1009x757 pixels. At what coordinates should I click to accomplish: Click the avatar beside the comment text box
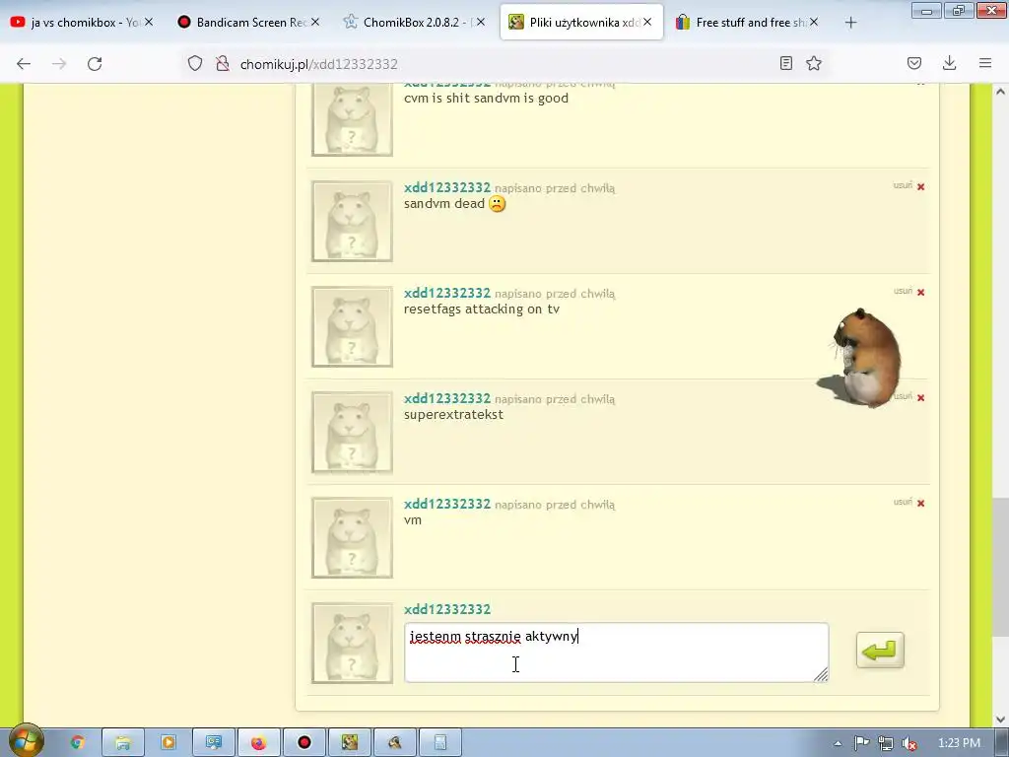click(x=352, y=643)
